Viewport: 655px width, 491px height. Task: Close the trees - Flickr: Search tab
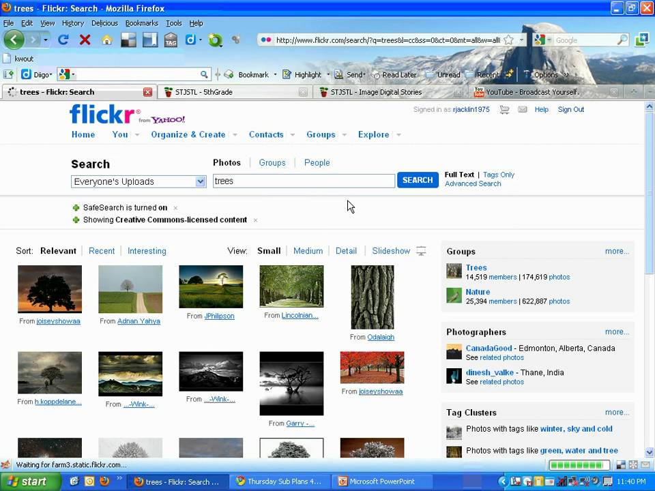[148, 92]
